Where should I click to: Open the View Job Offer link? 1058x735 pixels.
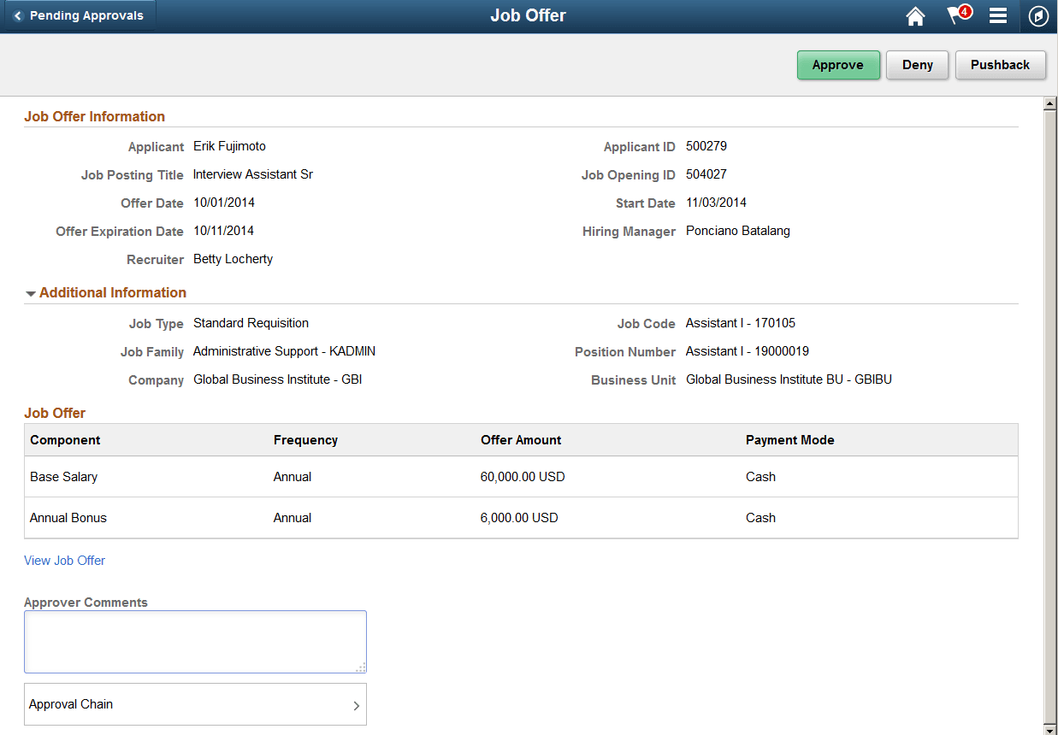[x=64, y=560]
